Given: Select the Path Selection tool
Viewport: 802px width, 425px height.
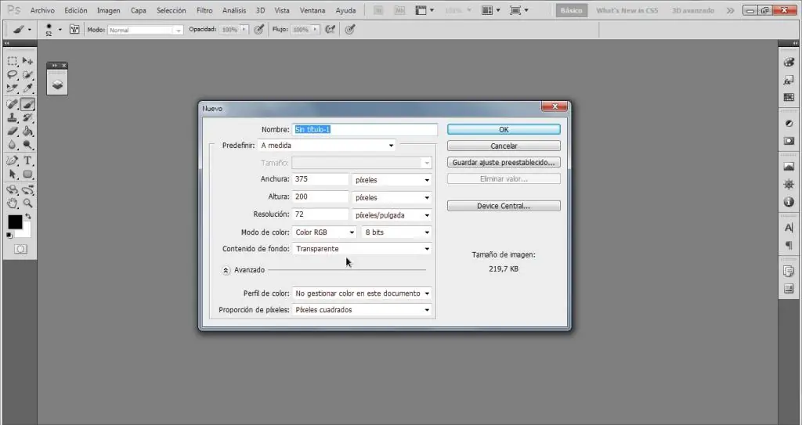Looking at the screenshot, I should [x=13, y=175].
